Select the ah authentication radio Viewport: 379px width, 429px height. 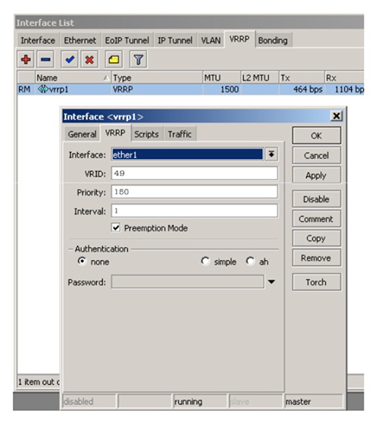(x=250, y=261)
